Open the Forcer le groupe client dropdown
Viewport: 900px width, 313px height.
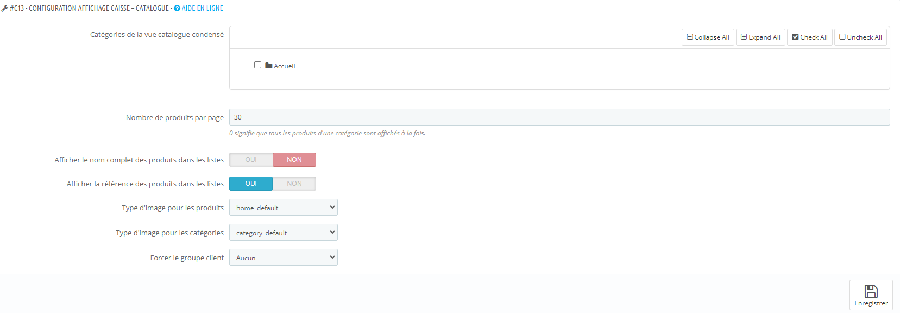pyautogui.click(x=284, y=258)
